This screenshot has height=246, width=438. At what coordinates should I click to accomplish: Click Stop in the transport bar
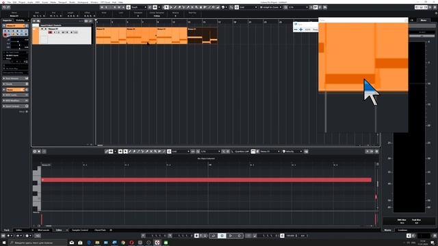click(x=222, y=236)
